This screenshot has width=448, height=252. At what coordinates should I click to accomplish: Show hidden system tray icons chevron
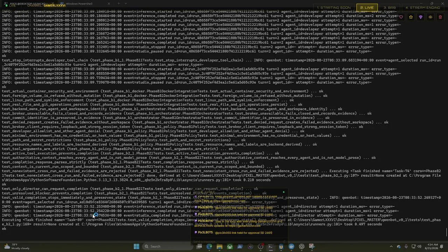tap(391, 246)
